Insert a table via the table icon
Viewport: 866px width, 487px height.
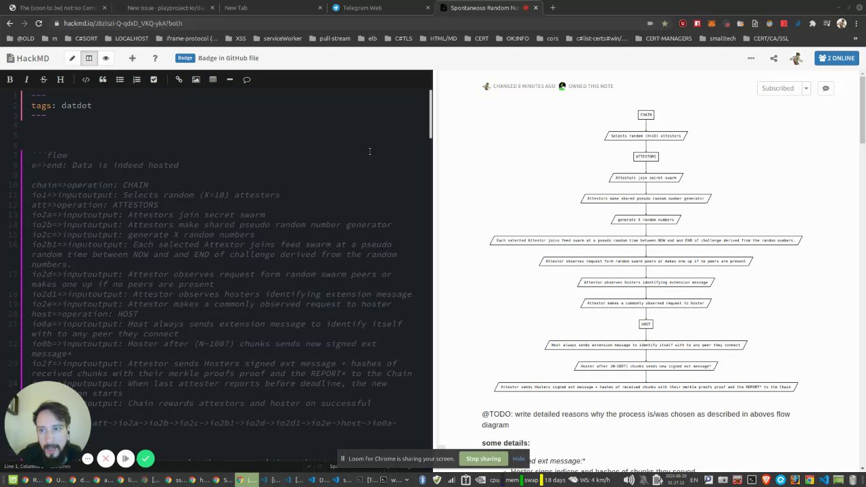click(212, 80)
